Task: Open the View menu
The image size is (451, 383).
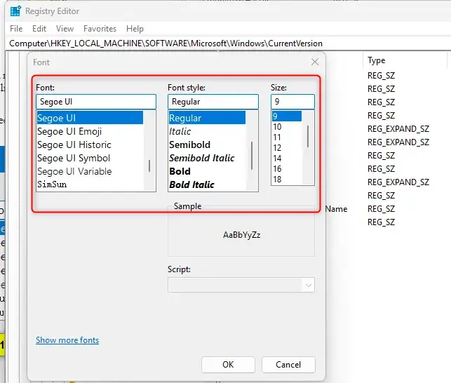Action: (65, 29)
